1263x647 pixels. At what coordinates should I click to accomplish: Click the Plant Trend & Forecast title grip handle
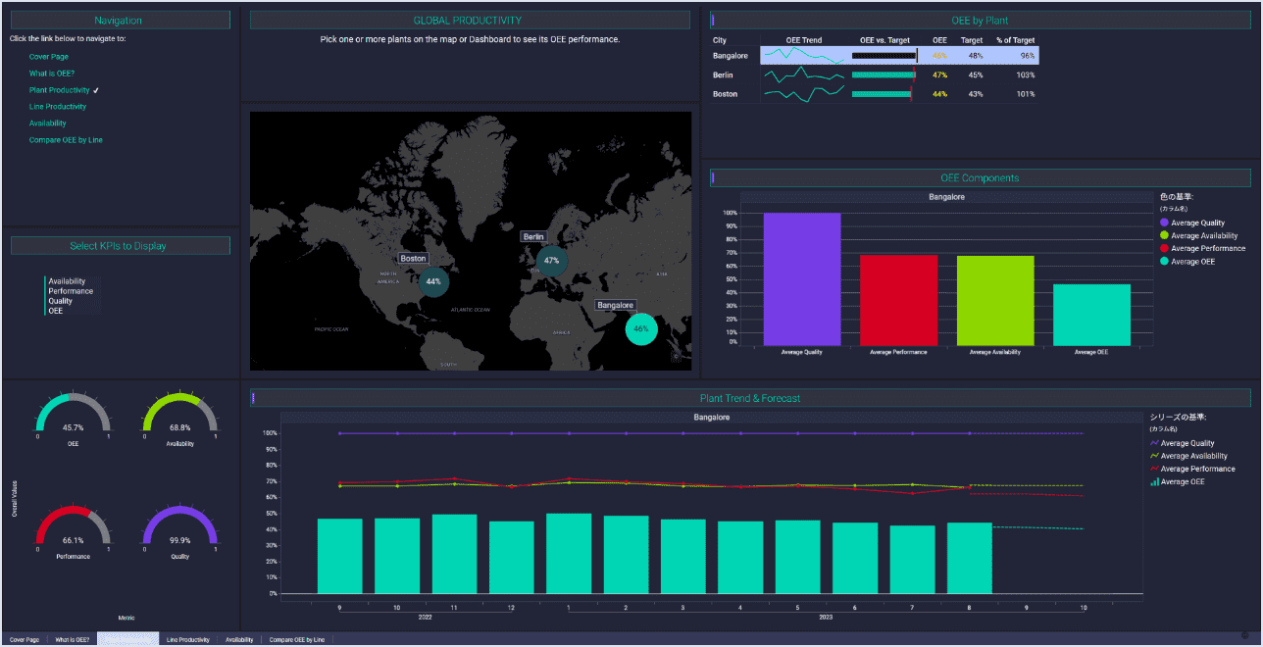pyautogui.click(x=253, y=398)
